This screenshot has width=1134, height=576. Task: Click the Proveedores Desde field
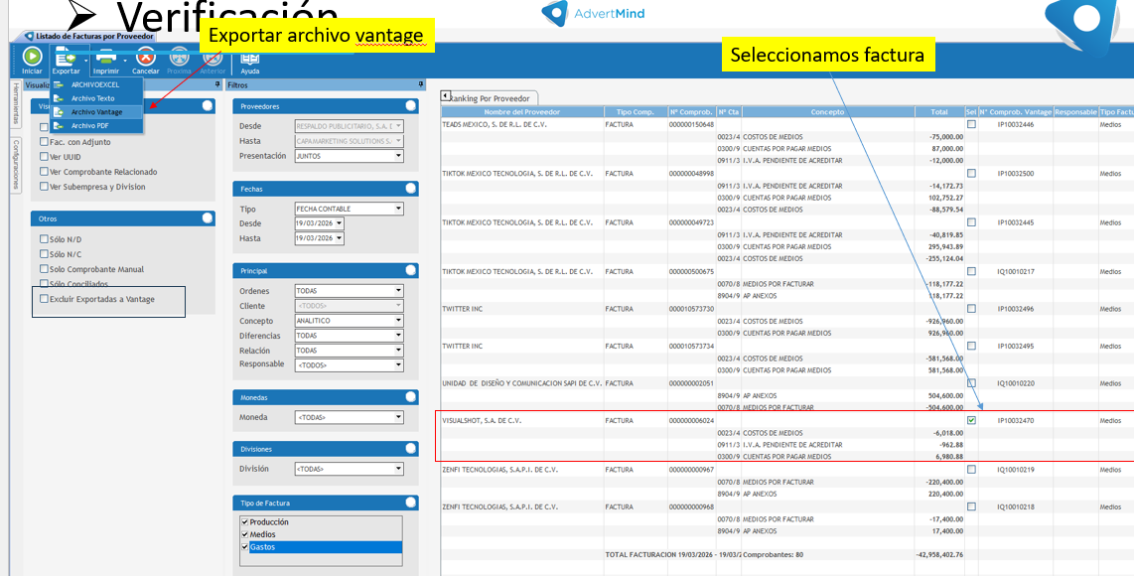click(350, 126)
